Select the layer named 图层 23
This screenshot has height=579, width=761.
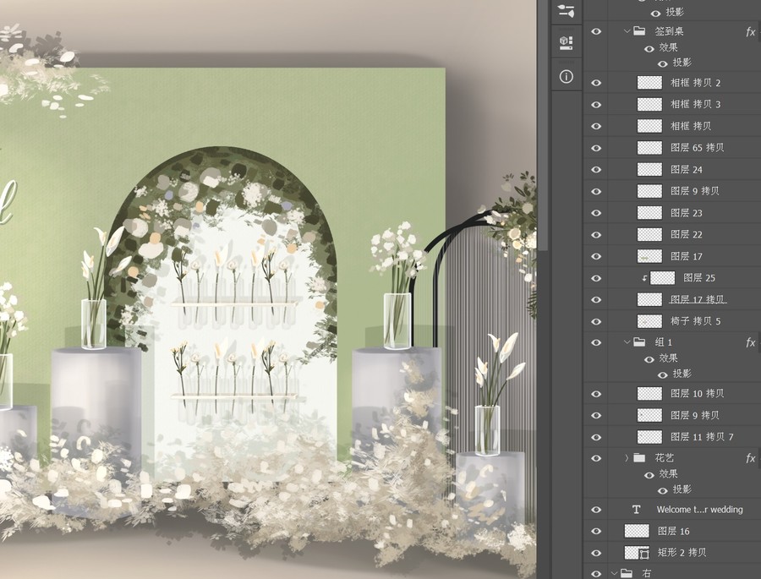point(687,212)
